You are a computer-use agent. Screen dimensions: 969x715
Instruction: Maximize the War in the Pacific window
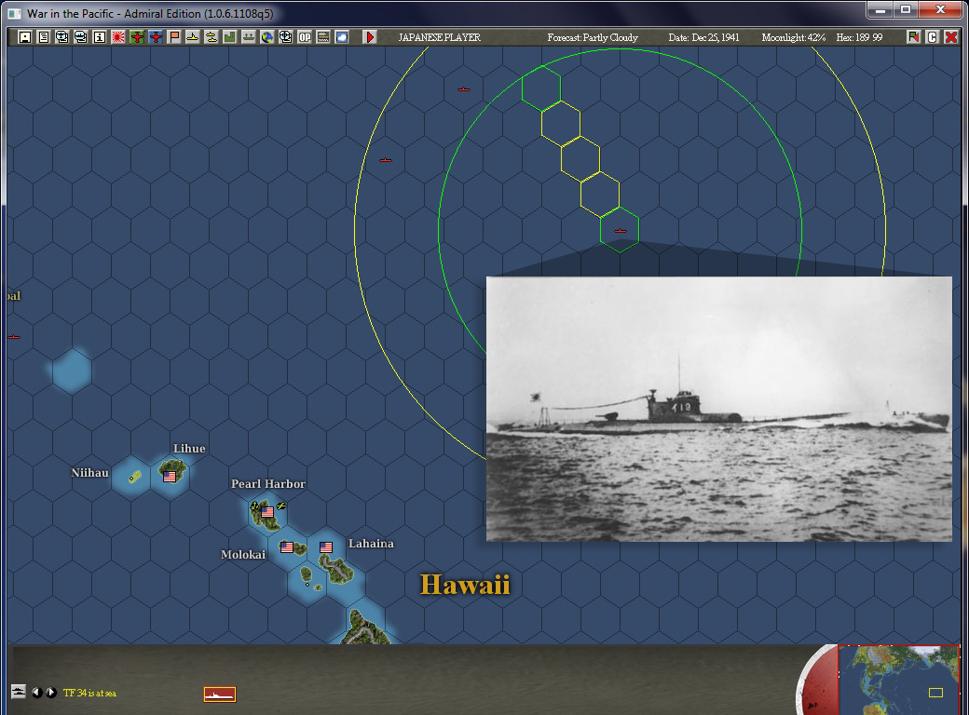tap(906, 10)
